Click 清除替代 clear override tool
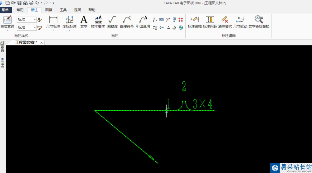 pos(225,22)
